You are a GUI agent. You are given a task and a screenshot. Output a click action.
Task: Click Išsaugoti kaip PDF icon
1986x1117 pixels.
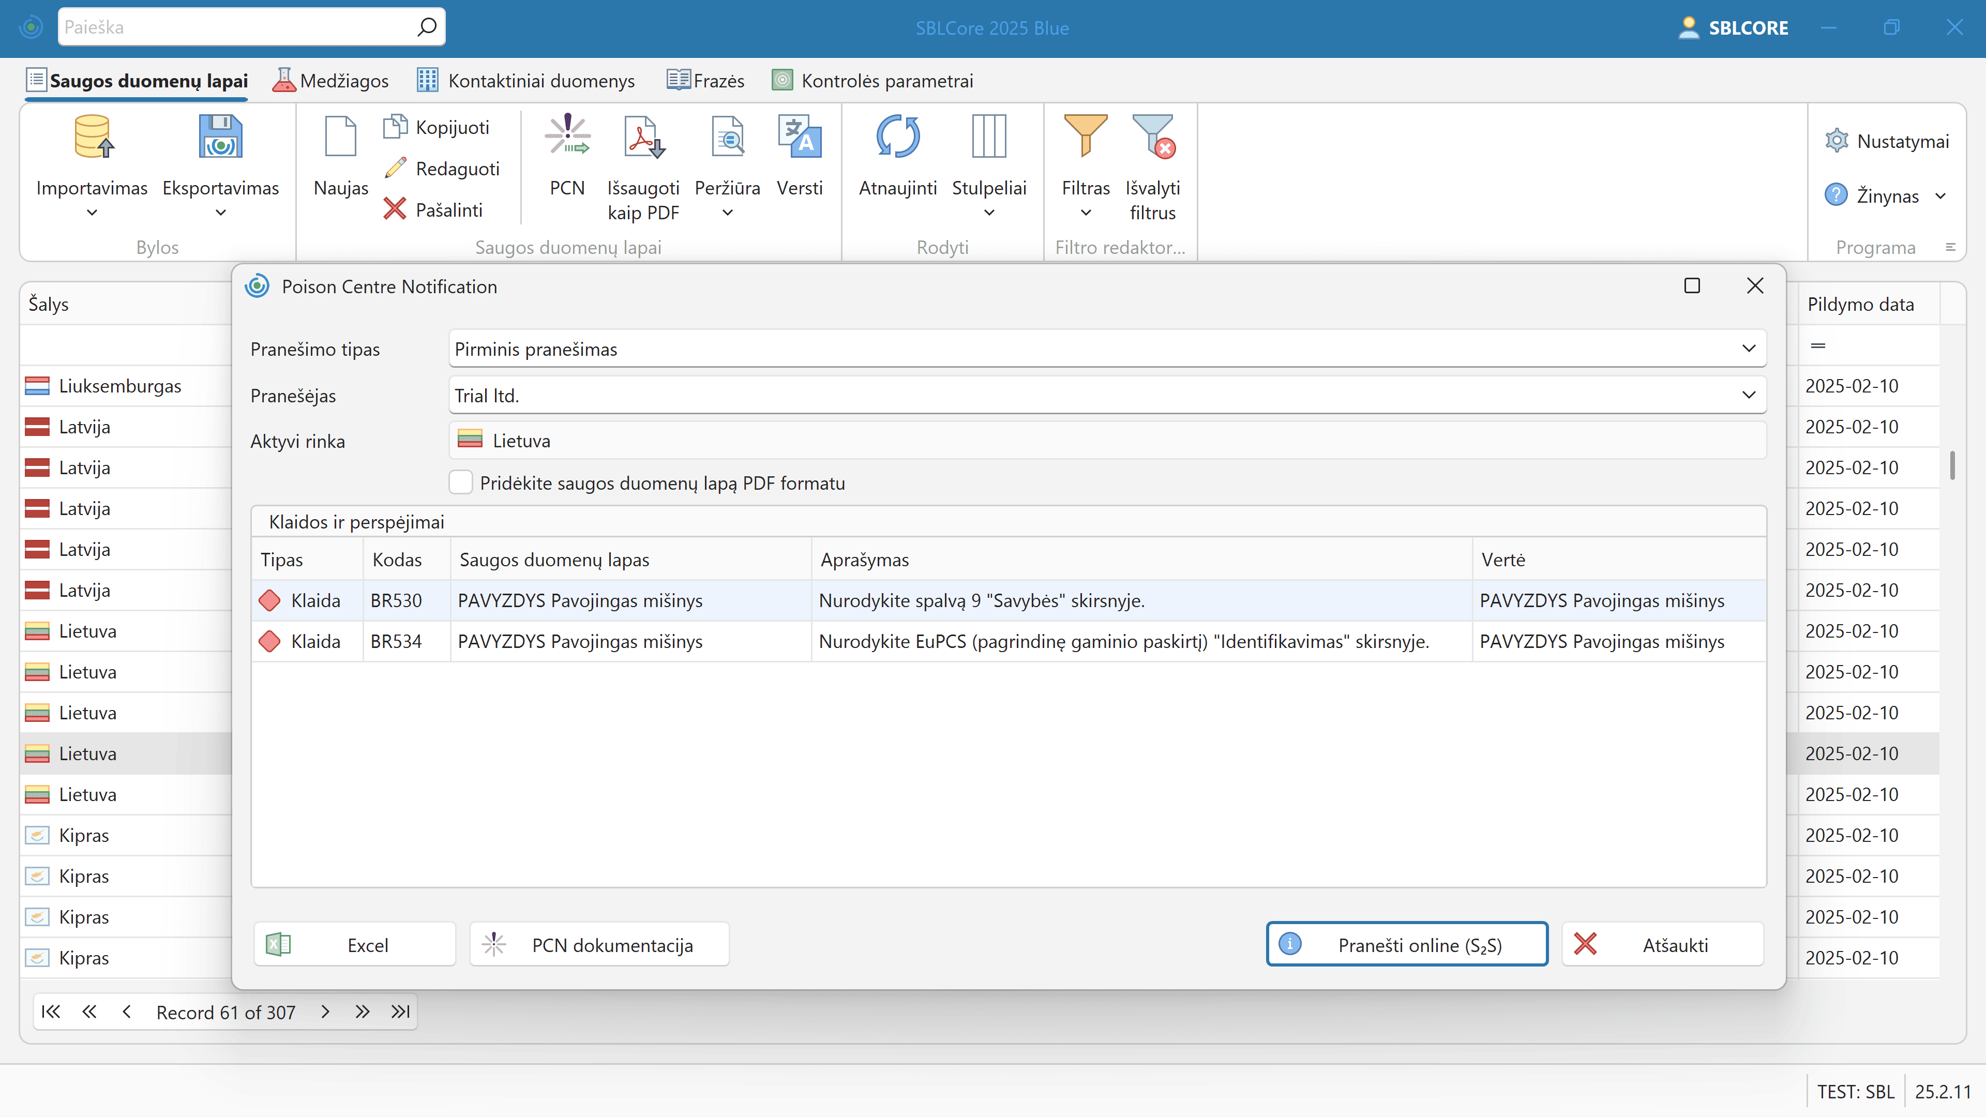point(643,137)
